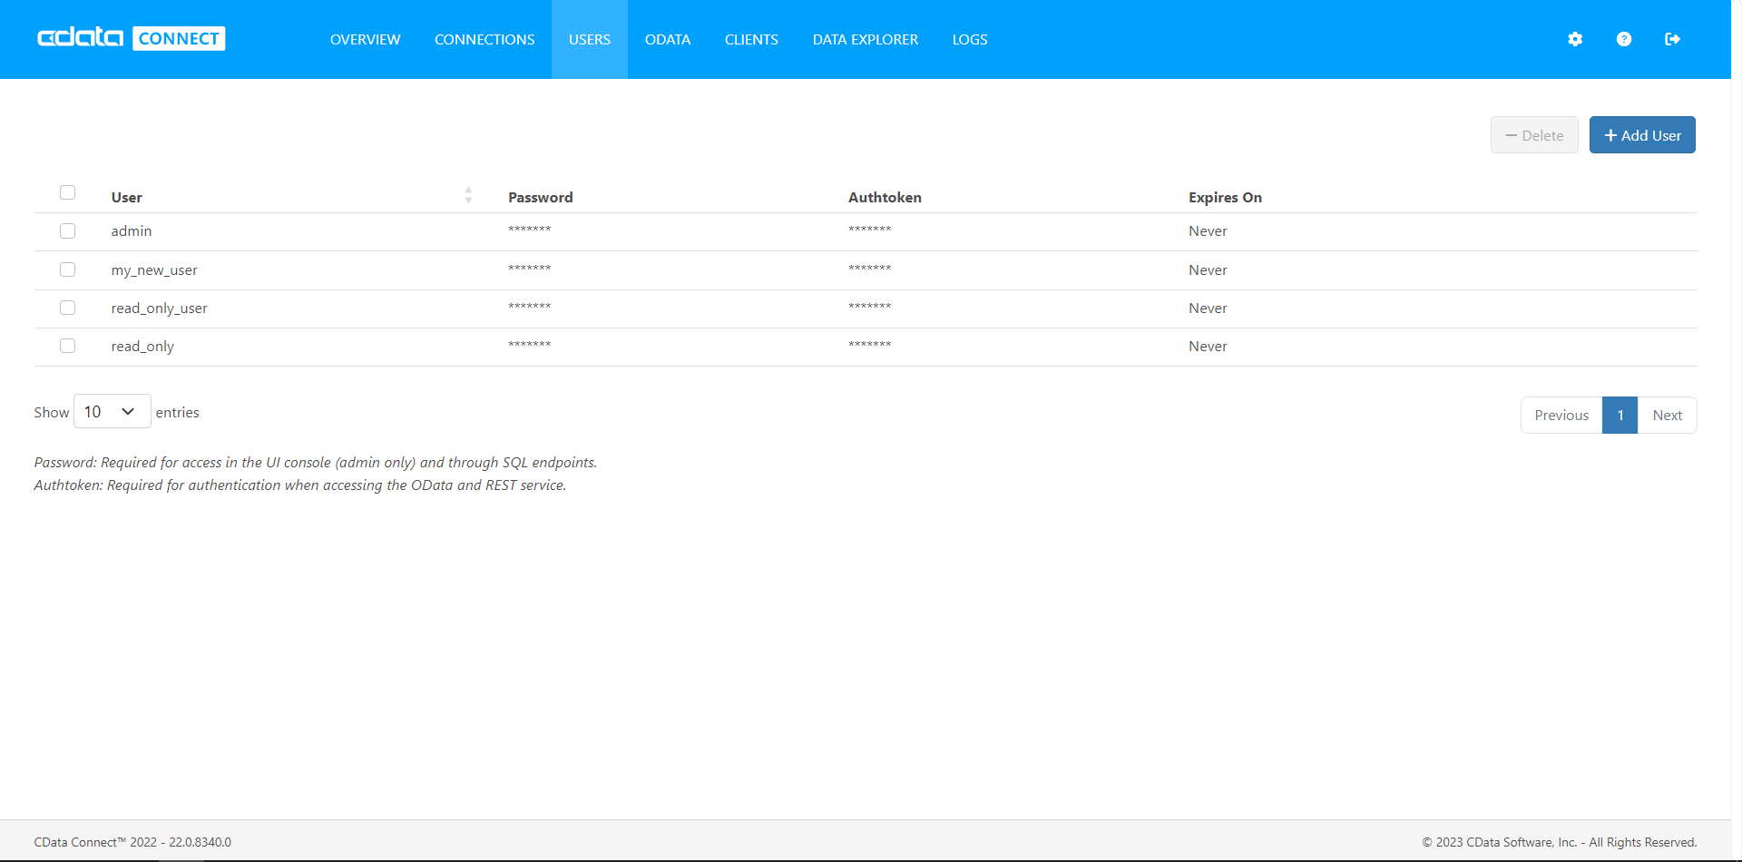The image size is (1742, 862).
Task: Expand the Show entries dropdown
Action: [x=112, y=412]
